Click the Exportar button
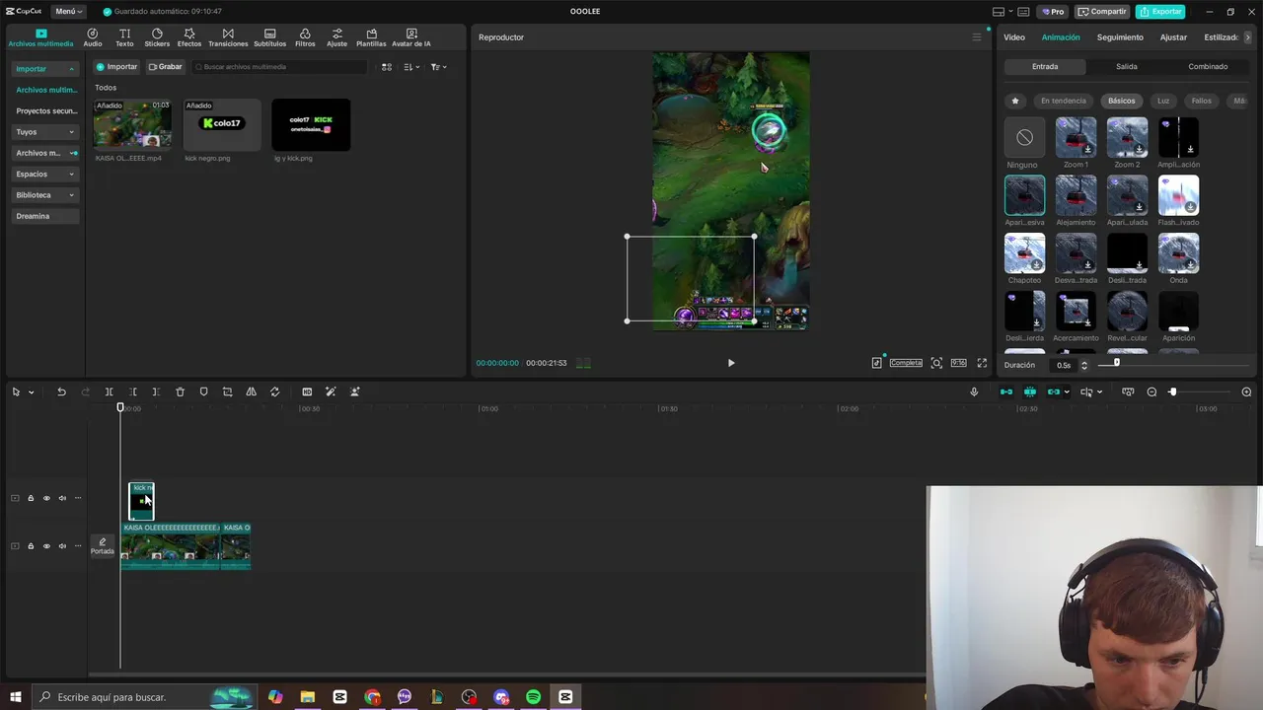Viewport: 1263px width, 710px height. point(1160,11)
